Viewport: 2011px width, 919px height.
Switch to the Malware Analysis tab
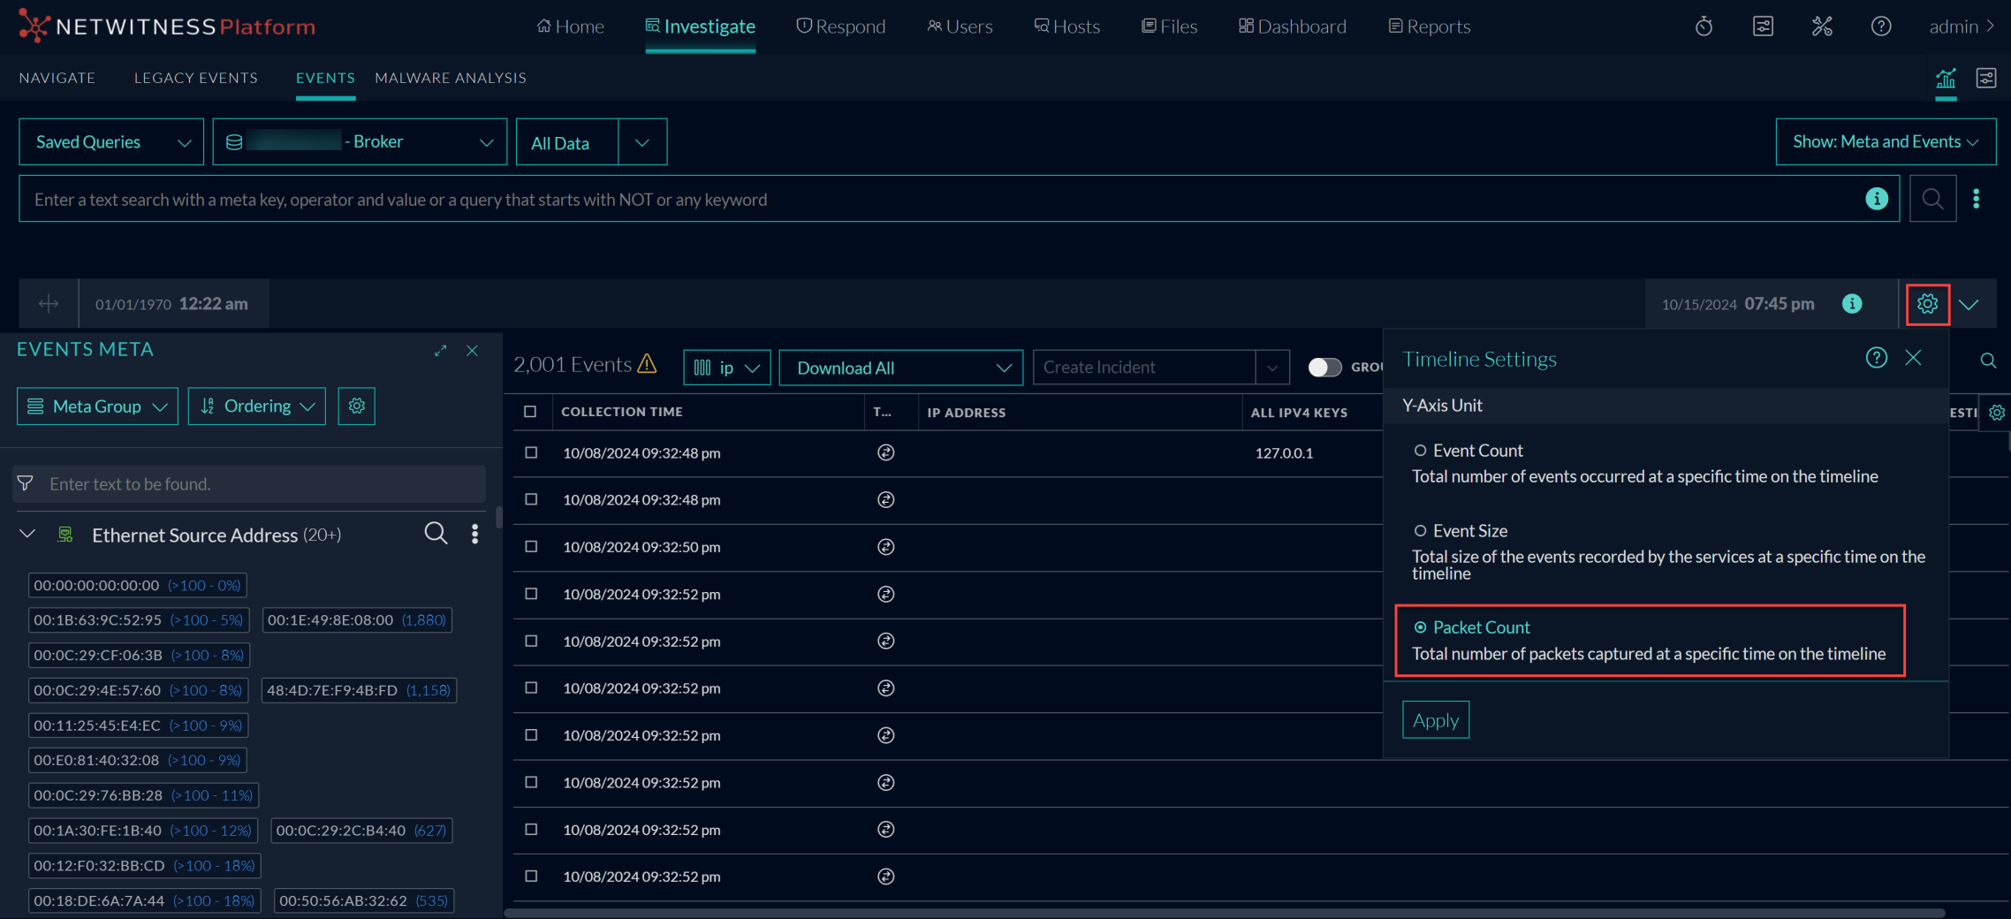coord(450,78)
